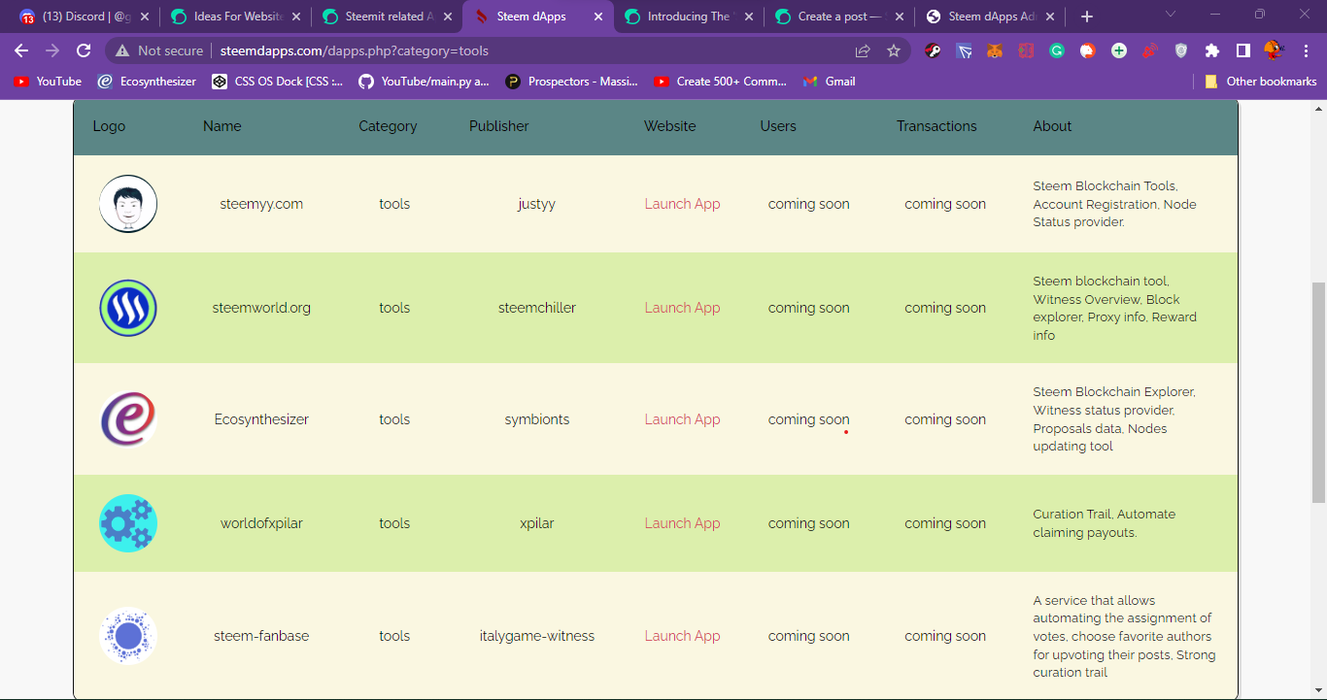Viewport: 1327px width, 700px height.
Task: Switch to the Create a post tab
Action: pos(841,17)
